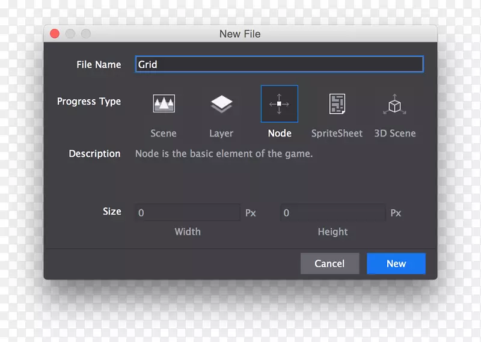
Task: Click the "SpriteSheet" text label
Action: click(x=337, y=133)
